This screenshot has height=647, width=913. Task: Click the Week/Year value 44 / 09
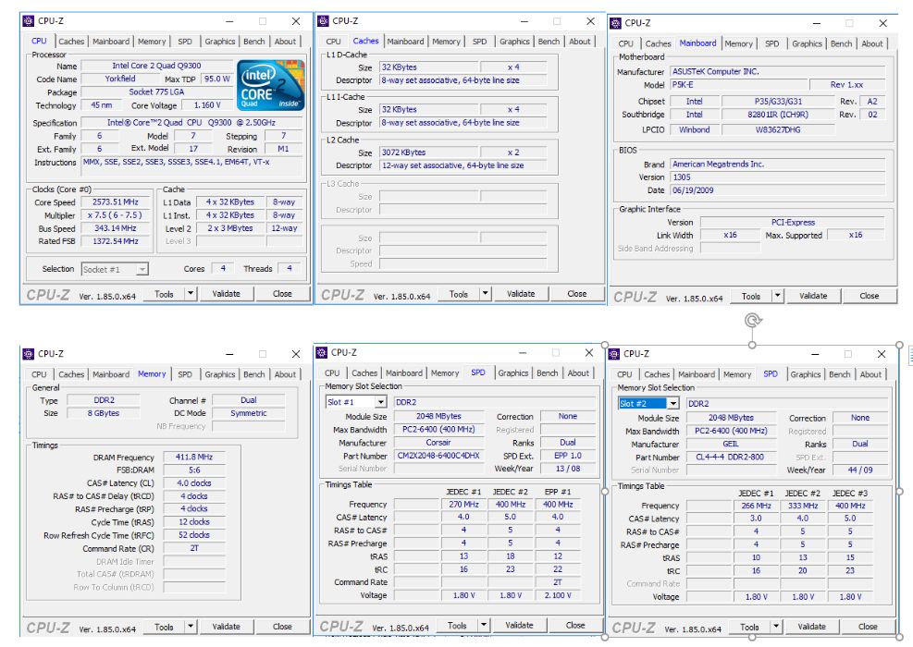click(x=860, y=470)
